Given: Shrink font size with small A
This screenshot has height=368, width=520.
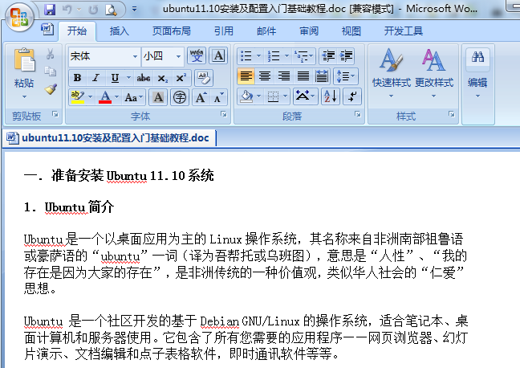Looking at the screenshot, I should (219, 97).
